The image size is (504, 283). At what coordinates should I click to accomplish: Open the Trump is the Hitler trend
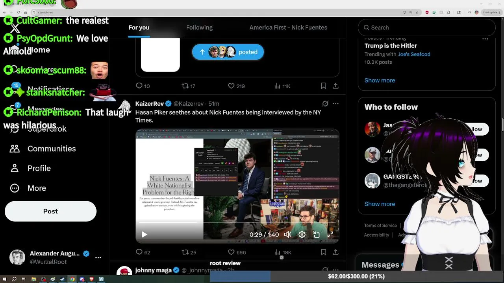point(391,46)
